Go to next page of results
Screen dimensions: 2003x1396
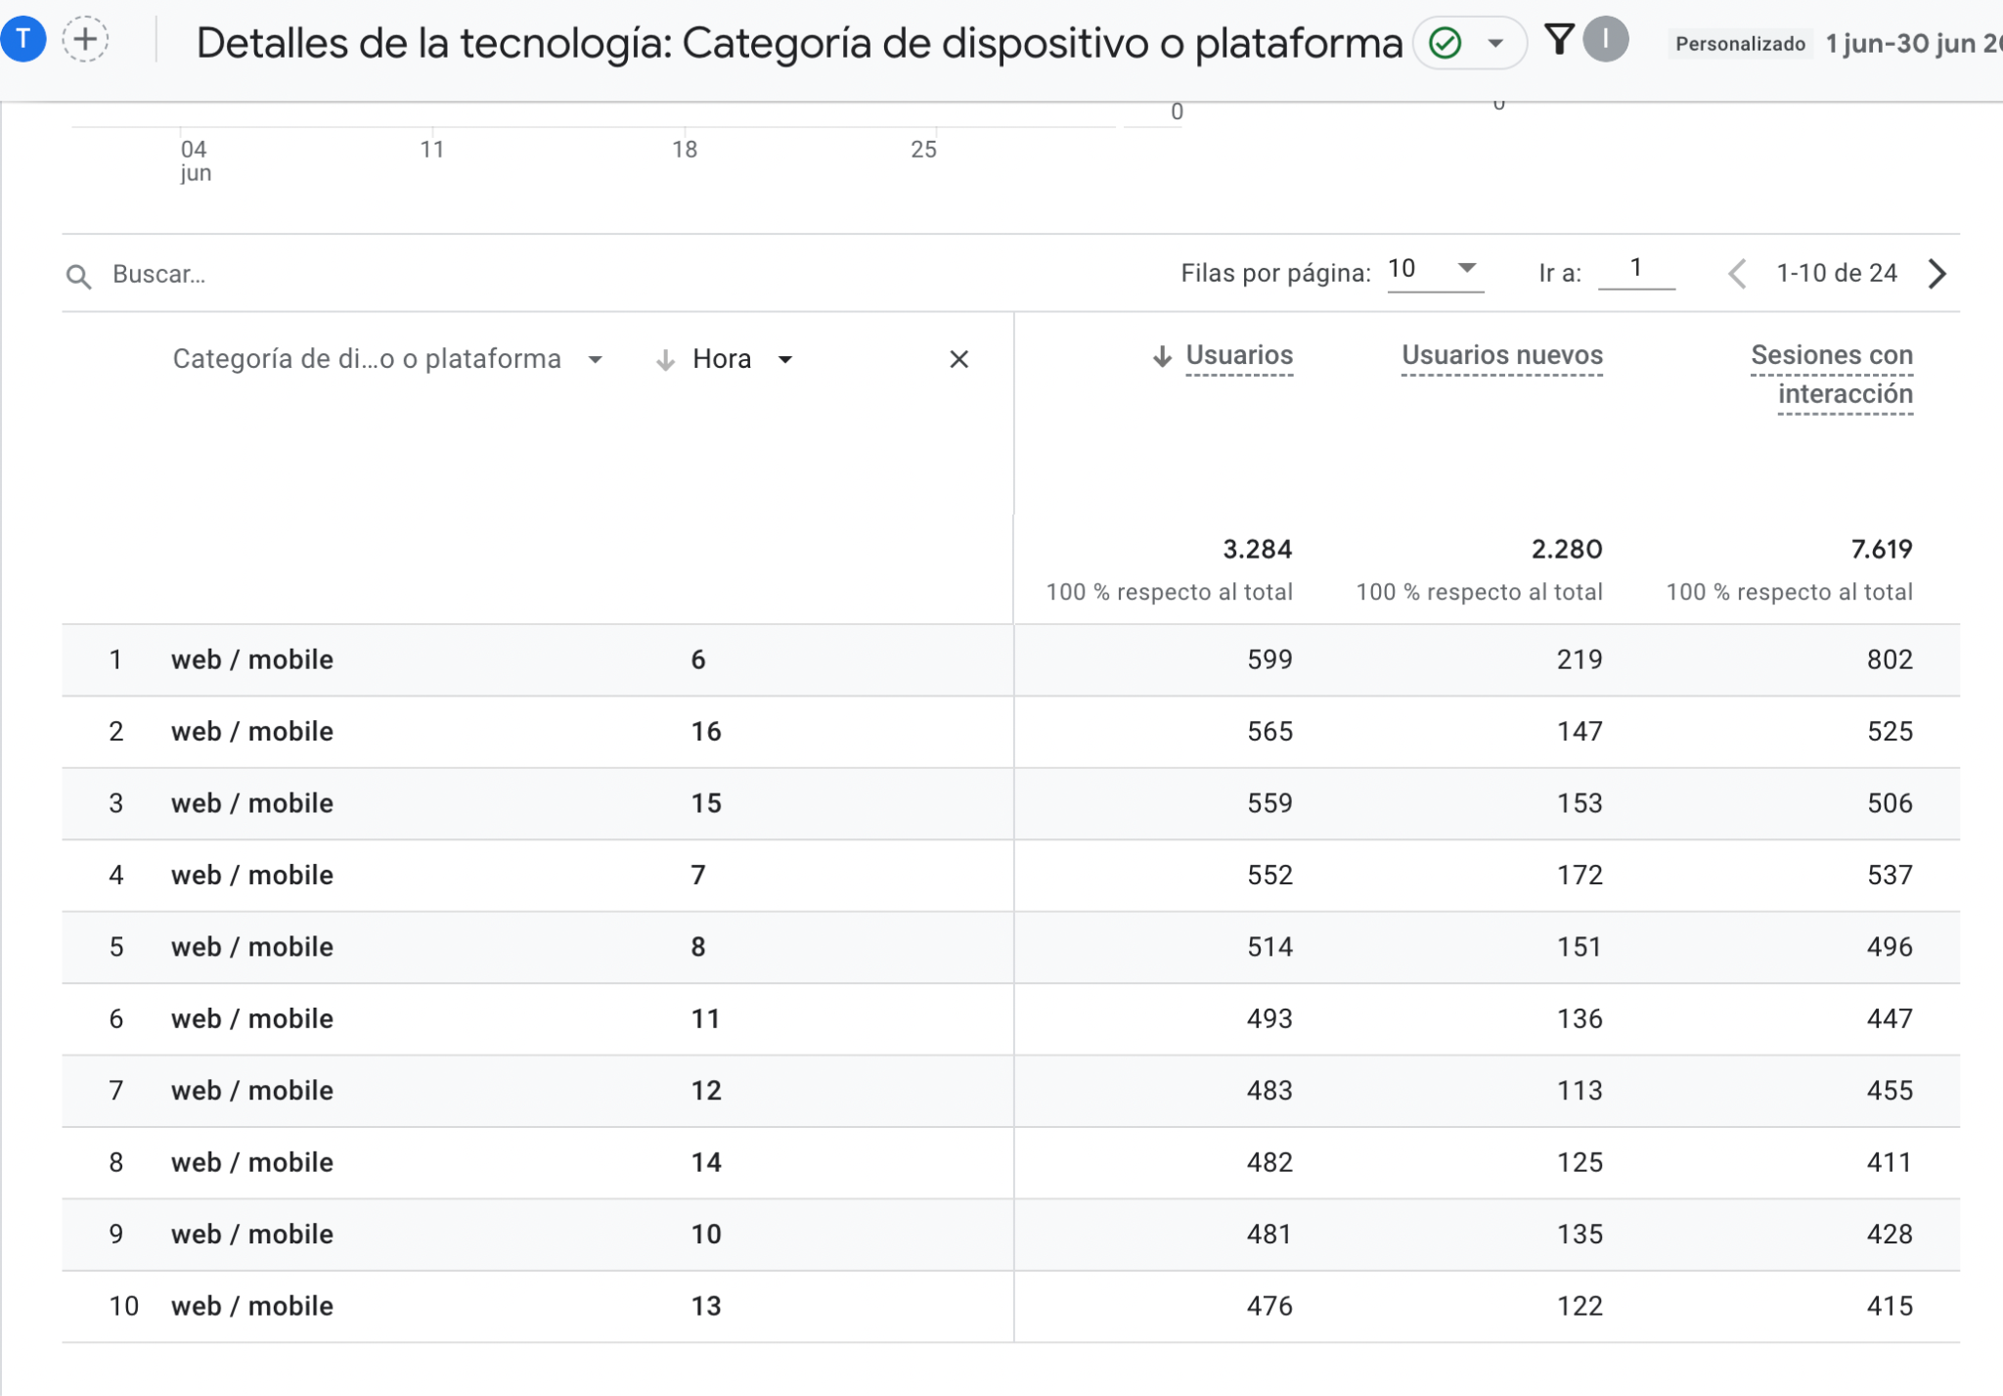click(x=1937, y=274)
